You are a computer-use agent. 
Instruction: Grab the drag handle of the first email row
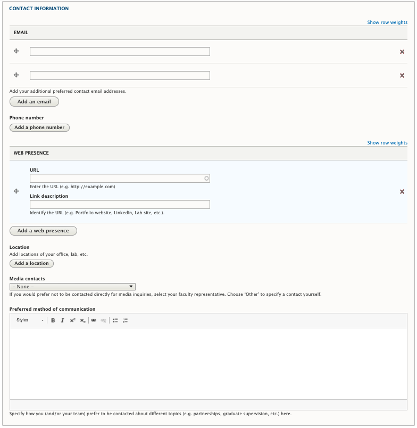(x=17, y=51)
